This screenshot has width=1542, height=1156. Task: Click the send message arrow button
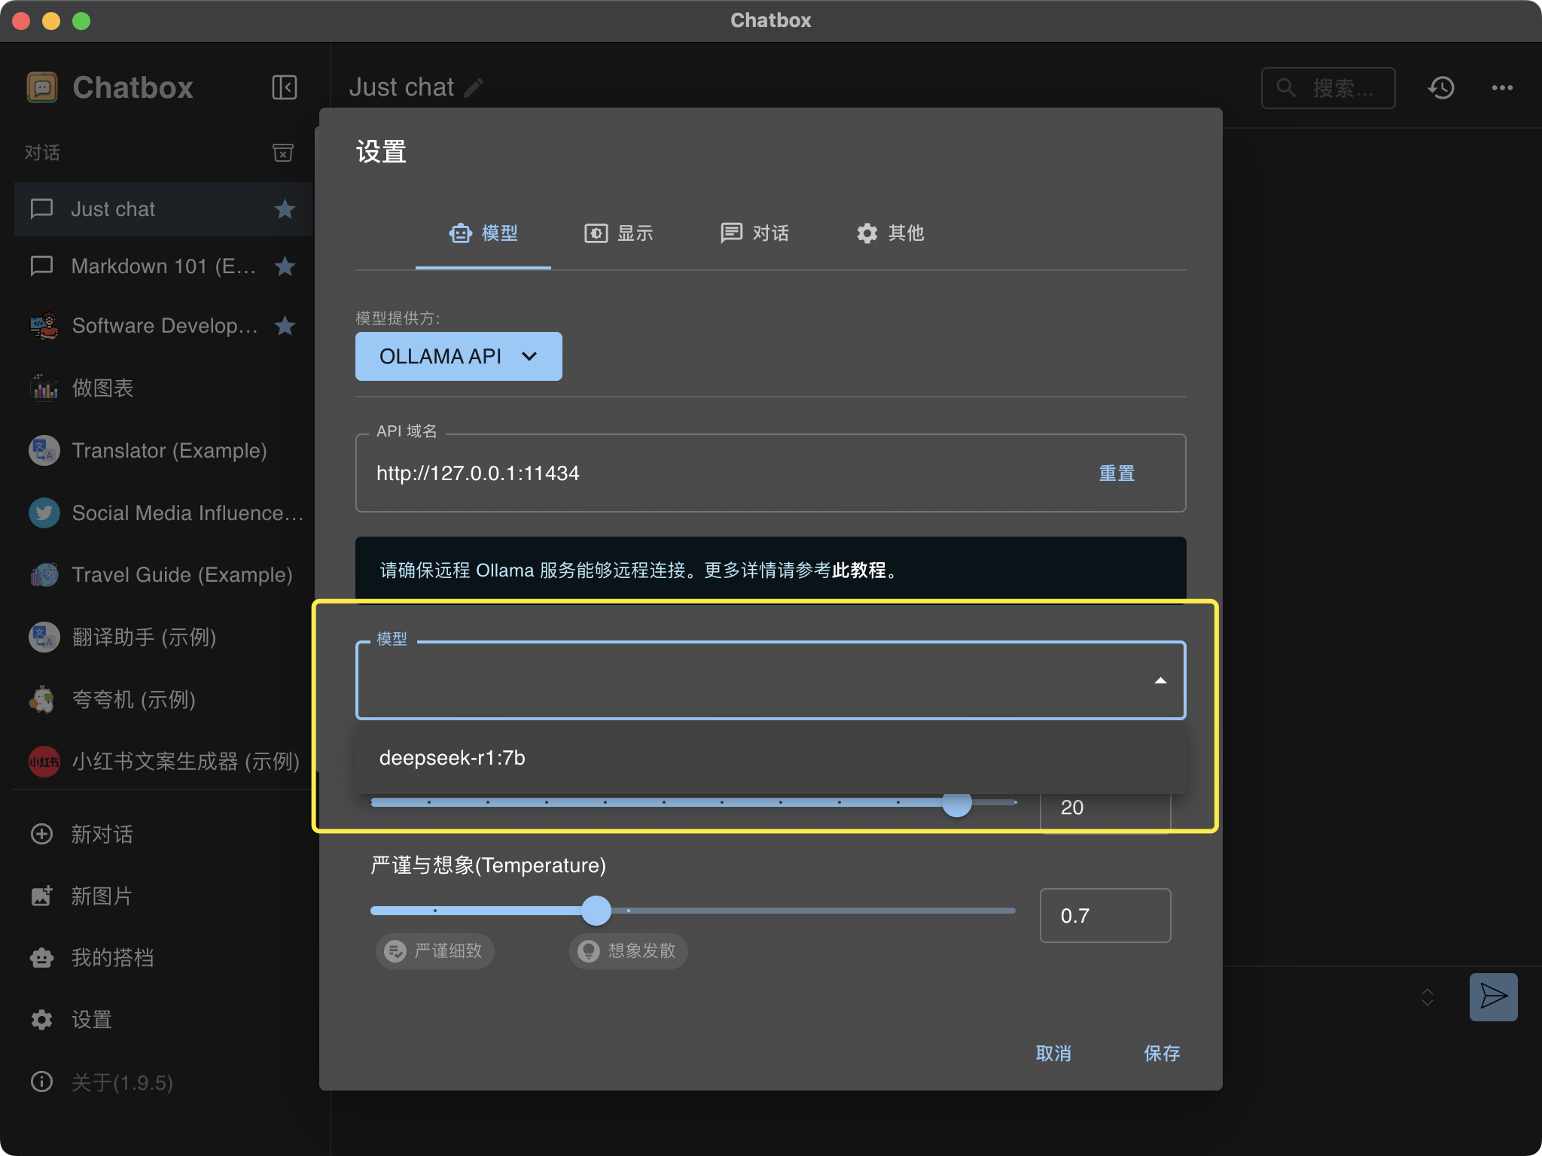click(1493, 996)
